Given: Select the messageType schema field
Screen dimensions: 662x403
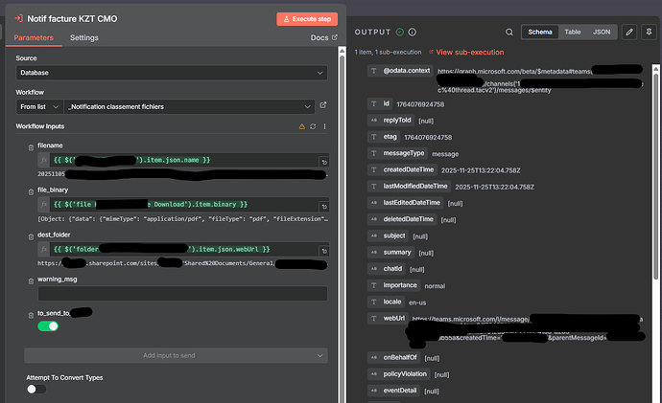Looking at the screenshot, I should (397, 153).
